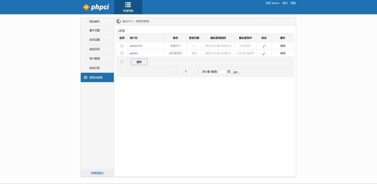Click the 2014-01-08 16:03:13 timestamp
The height and width of the screenshot is (184, 377).
(x=218, y=46)
